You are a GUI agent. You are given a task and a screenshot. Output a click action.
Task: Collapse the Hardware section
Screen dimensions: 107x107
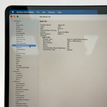pos(13,21)
